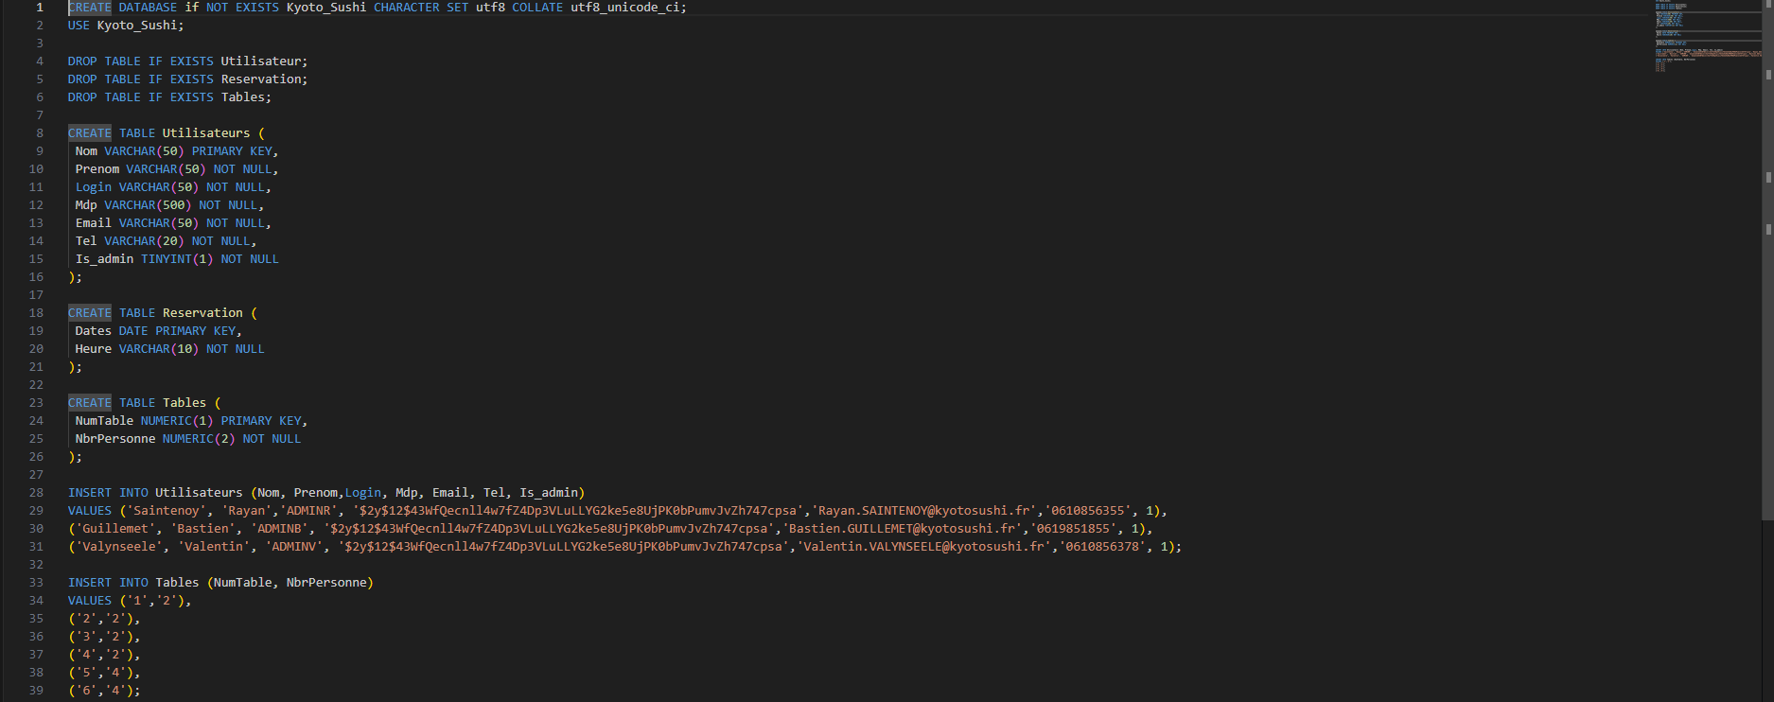This screenshot has width=1774, height=702.
Task: Click Reservation in the CREATE TABLE statement
Action: point(202,313)
